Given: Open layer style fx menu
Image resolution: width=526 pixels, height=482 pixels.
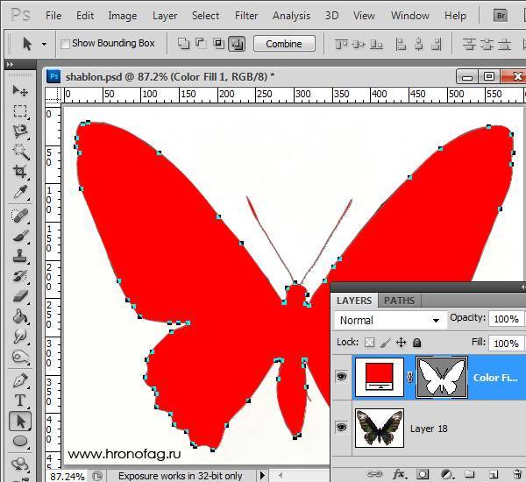Looking at the screenshot, I should point(398,474).
